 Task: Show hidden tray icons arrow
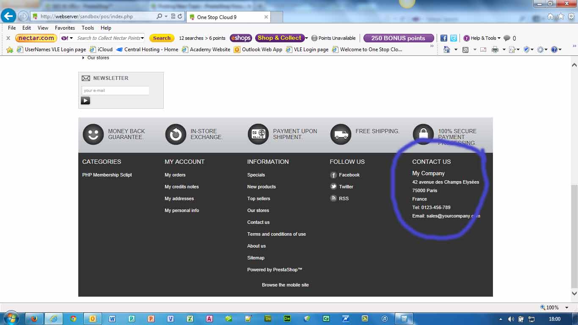point(501,319)
